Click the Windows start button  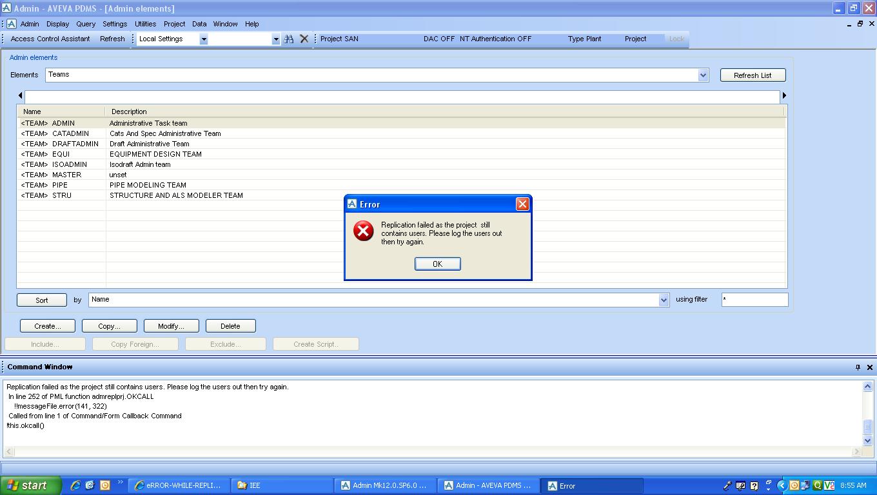click(x=30, y=485)
